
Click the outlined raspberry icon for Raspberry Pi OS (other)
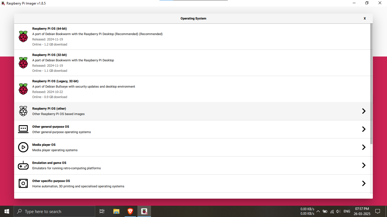pyautogui.click(x=23, y=111)
